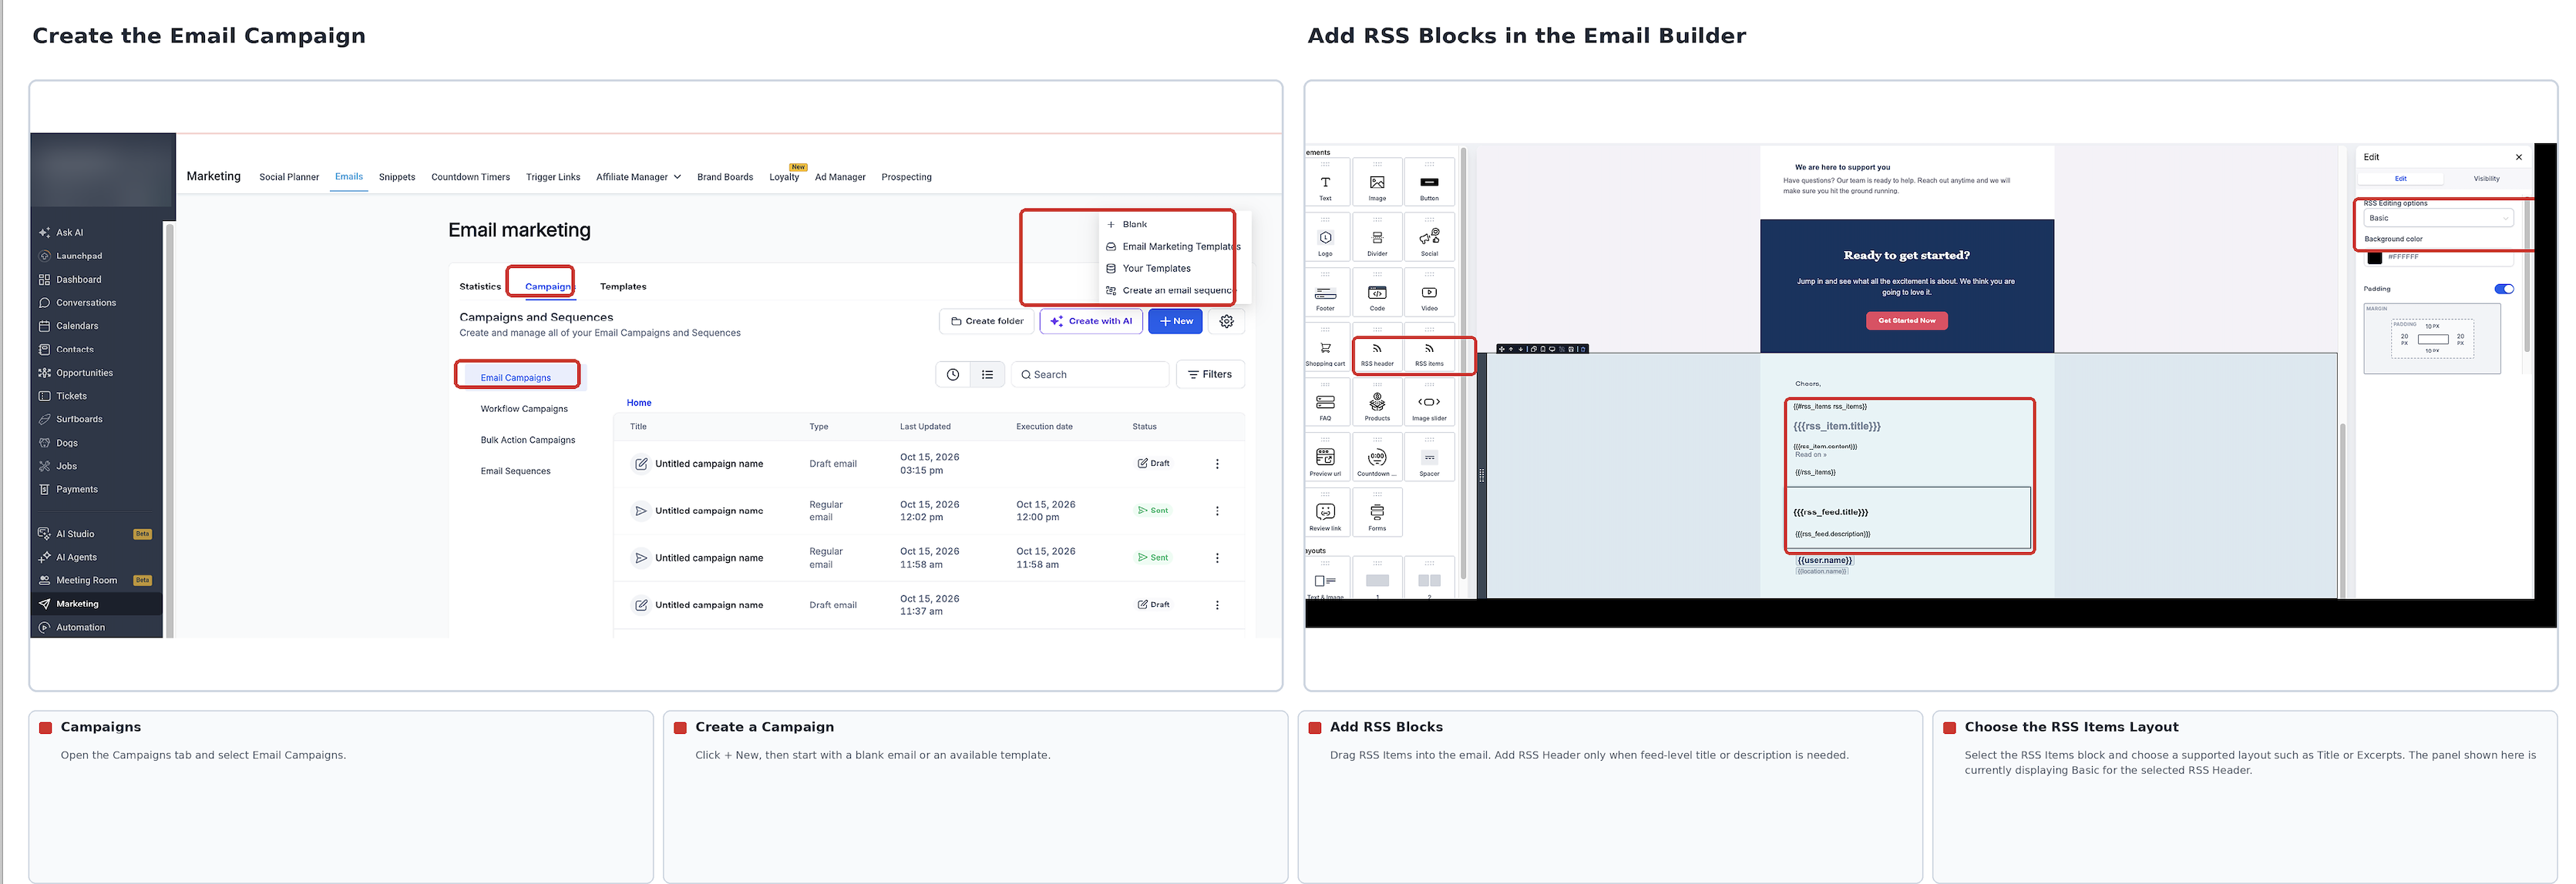Click the blue New button
2576x884 pixels.
(1175, 322)
